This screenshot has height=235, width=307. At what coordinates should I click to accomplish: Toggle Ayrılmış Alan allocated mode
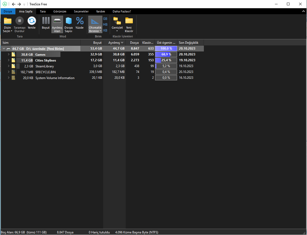[x=57, y=24]
